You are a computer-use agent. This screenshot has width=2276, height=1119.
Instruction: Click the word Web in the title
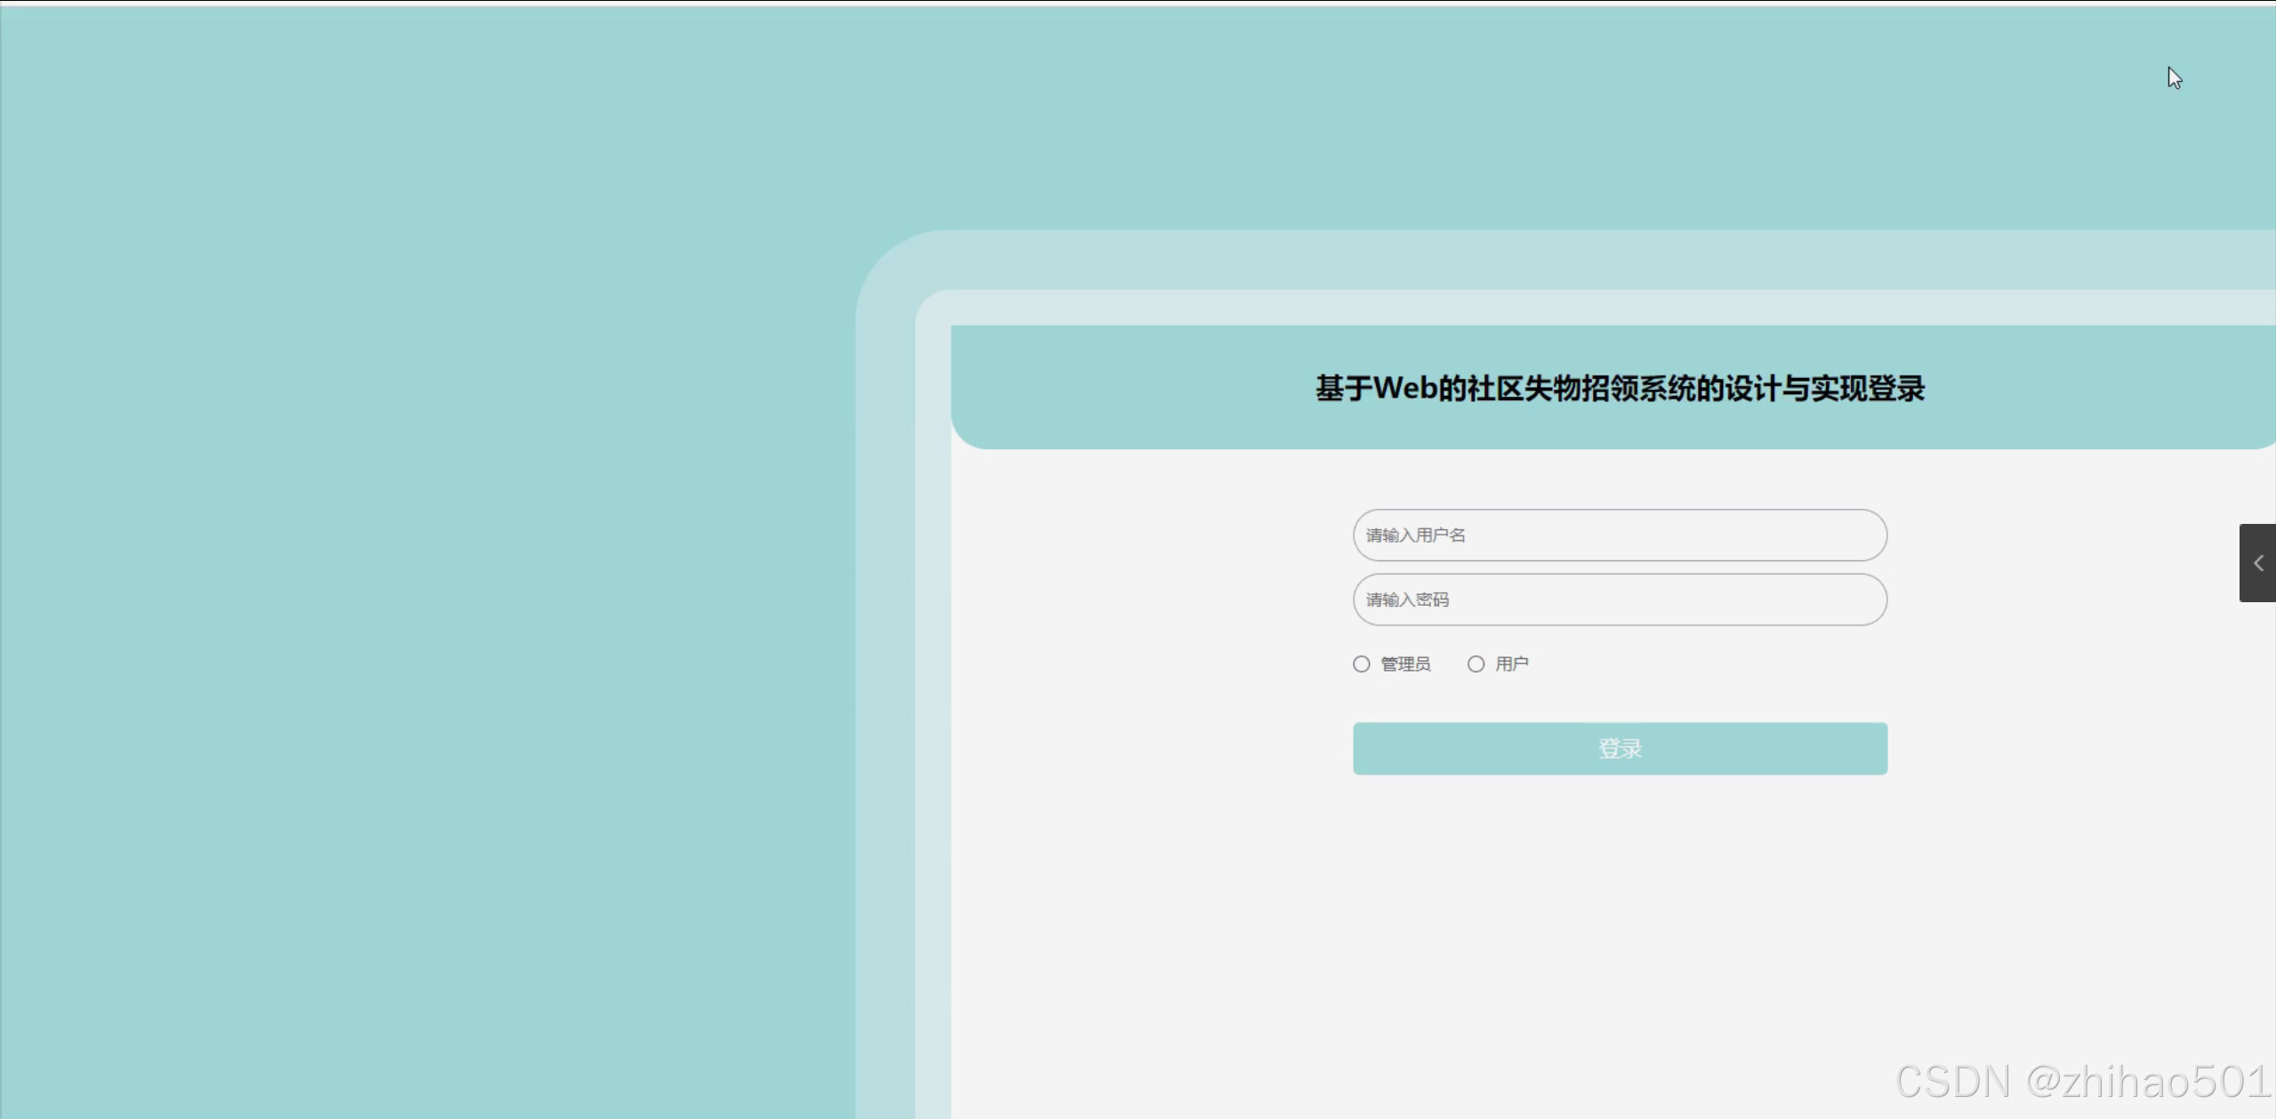coord(1405,389)
